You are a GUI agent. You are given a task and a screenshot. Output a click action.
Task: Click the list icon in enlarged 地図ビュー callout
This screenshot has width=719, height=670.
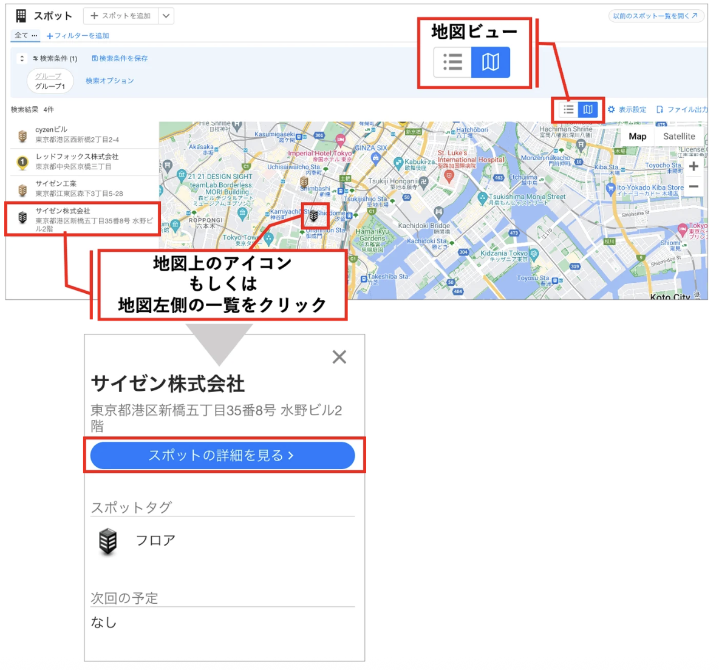(452, 62)
